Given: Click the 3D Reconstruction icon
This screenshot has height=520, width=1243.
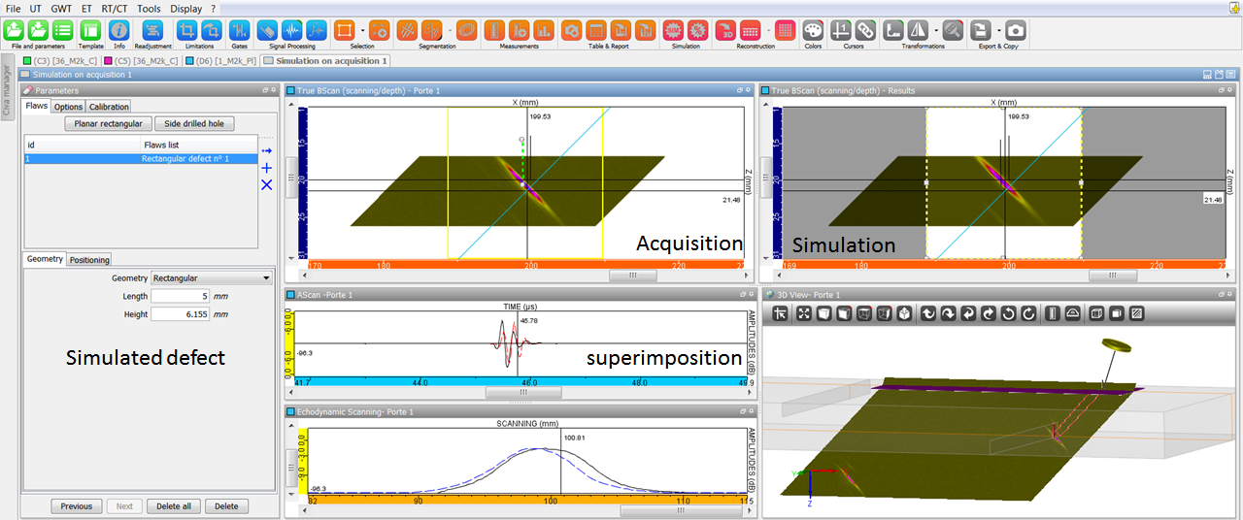Looking at the screenshot, I should (x=726, y=30).
